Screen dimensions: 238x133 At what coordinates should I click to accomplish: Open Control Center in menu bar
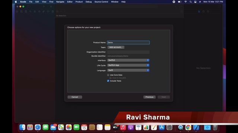196,2
